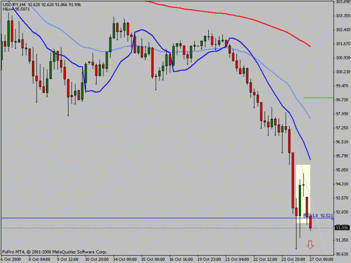This screenshot has width=351, height=263.
Task: Click the 23 Oct 20:00 time label
Action: pyautogui.click(x=293, y=260)
